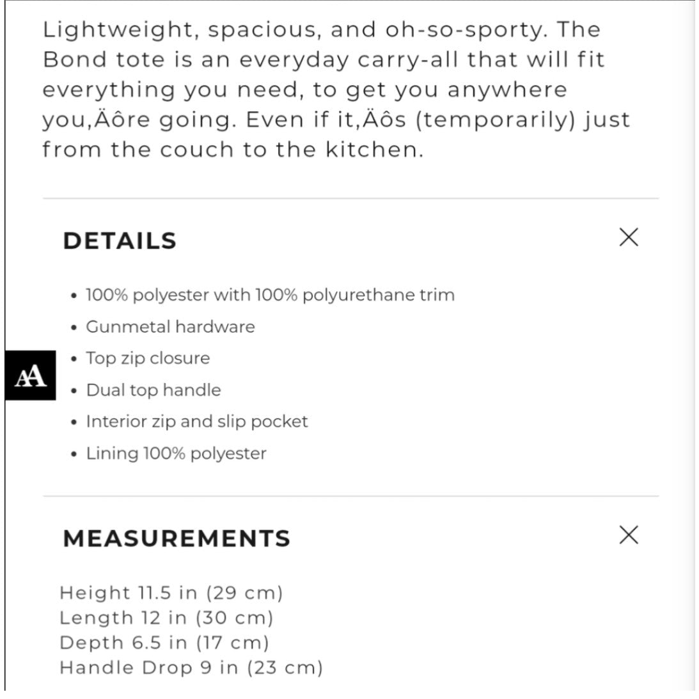Collapse the Measurements section with its X icon
The height and width of the screenshot is (699, 699).
(x=629, y=535)
